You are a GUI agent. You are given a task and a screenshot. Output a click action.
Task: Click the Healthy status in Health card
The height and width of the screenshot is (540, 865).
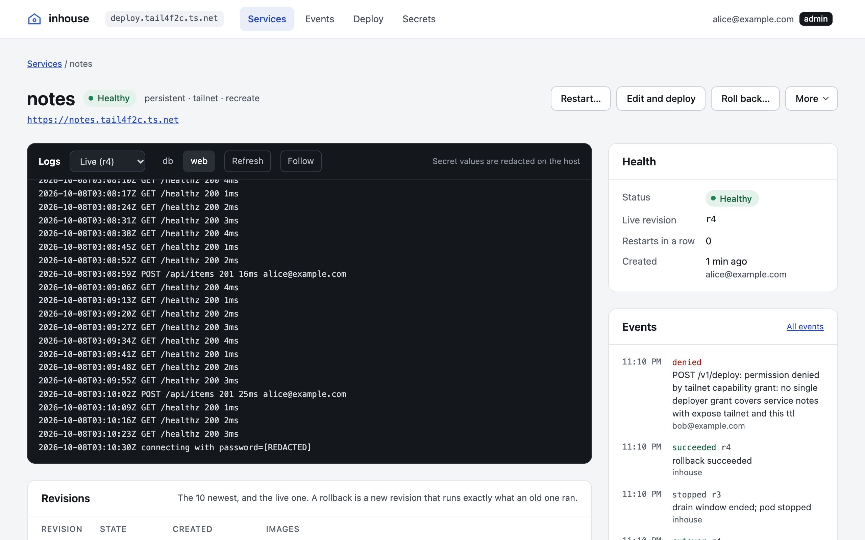click(x=732, y=198)
